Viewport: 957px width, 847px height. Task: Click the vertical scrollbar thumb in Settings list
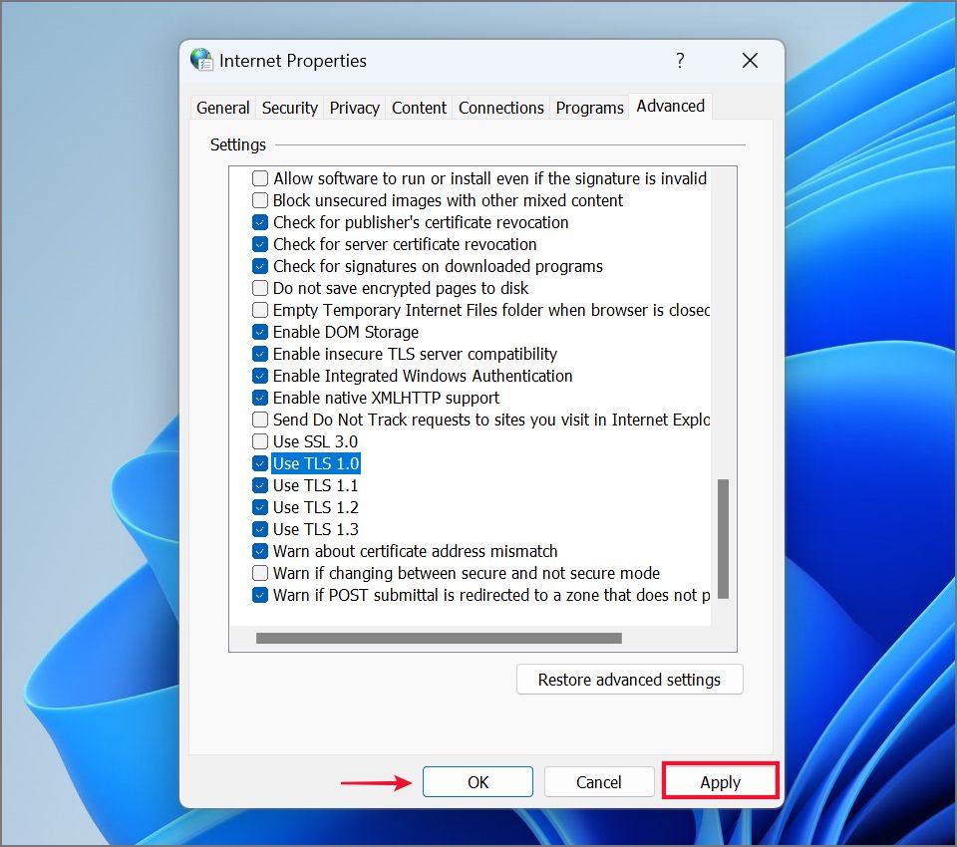pos(724,539)
